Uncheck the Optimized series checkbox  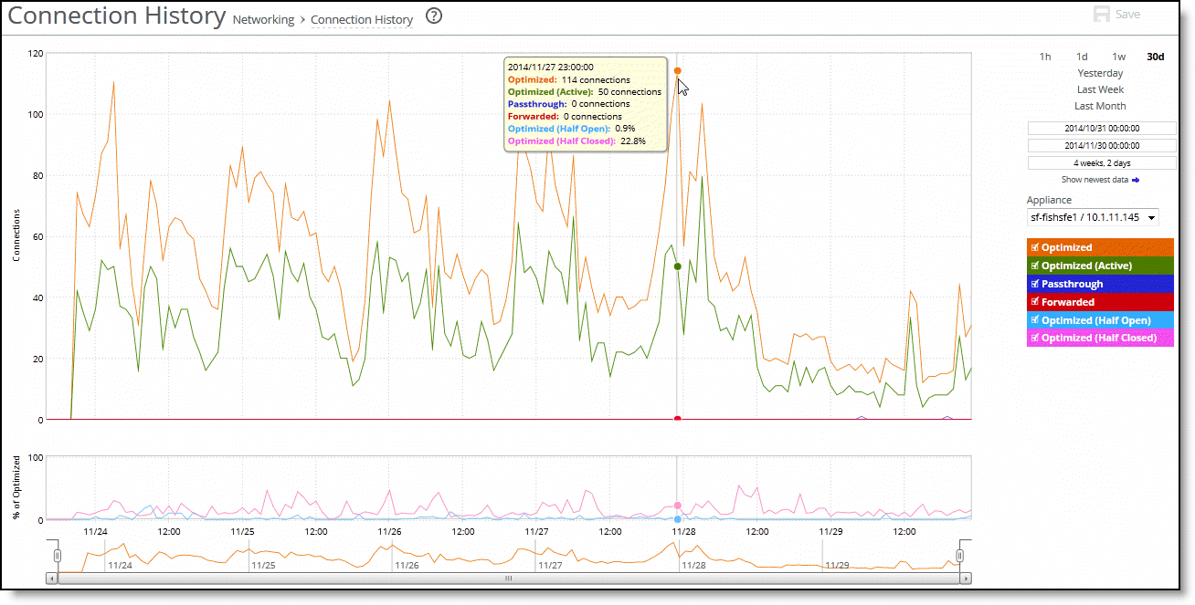click(1034, 247)
